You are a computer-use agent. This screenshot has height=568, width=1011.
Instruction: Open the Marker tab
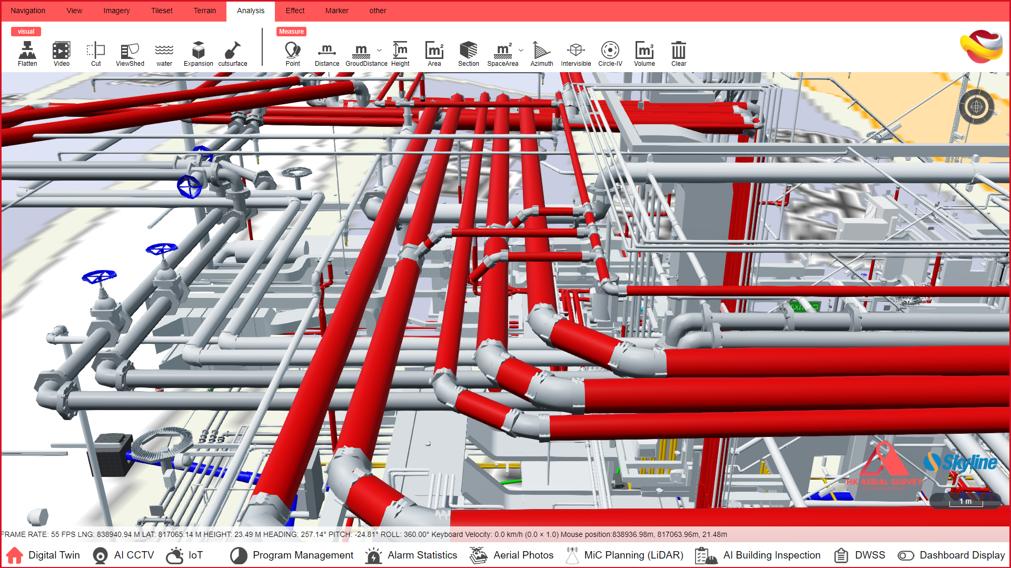tap(336, 11)
